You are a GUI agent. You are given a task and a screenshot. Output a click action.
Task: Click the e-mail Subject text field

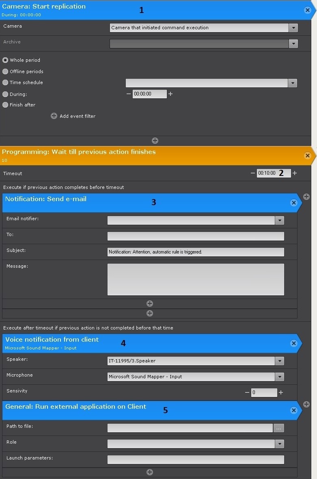[x=195, y=252]
